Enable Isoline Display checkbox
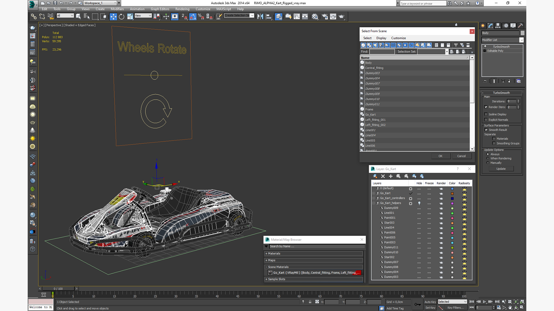 (486, 114)
